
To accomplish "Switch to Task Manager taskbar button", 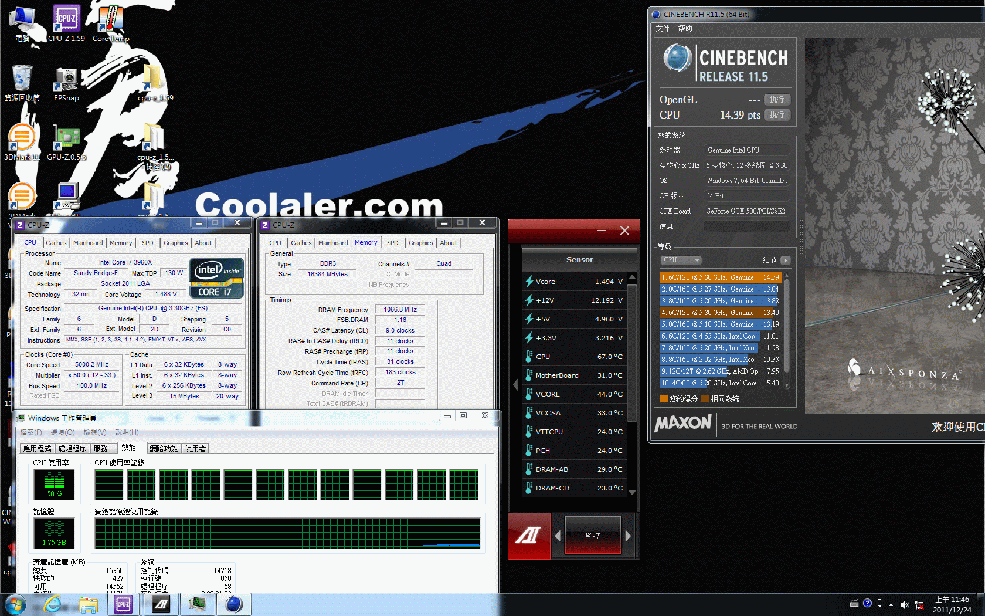I will tap(198, 604).
